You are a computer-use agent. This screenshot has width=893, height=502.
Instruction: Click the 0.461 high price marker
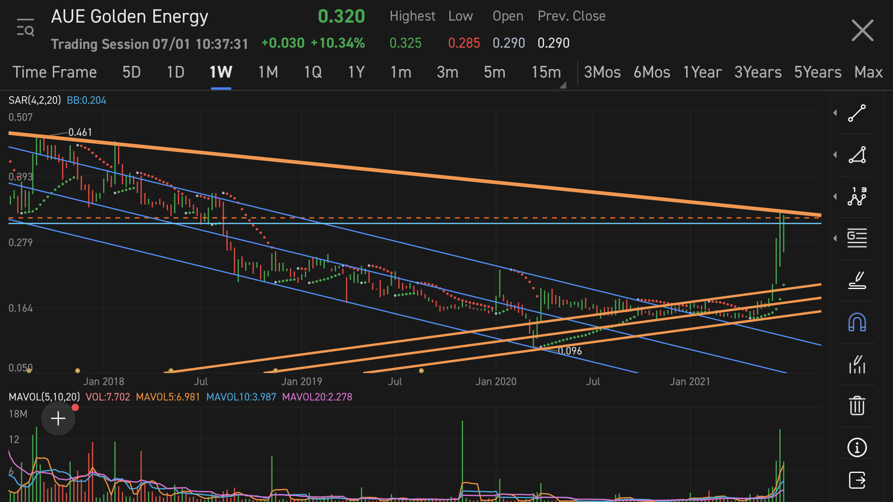[80, 132]
